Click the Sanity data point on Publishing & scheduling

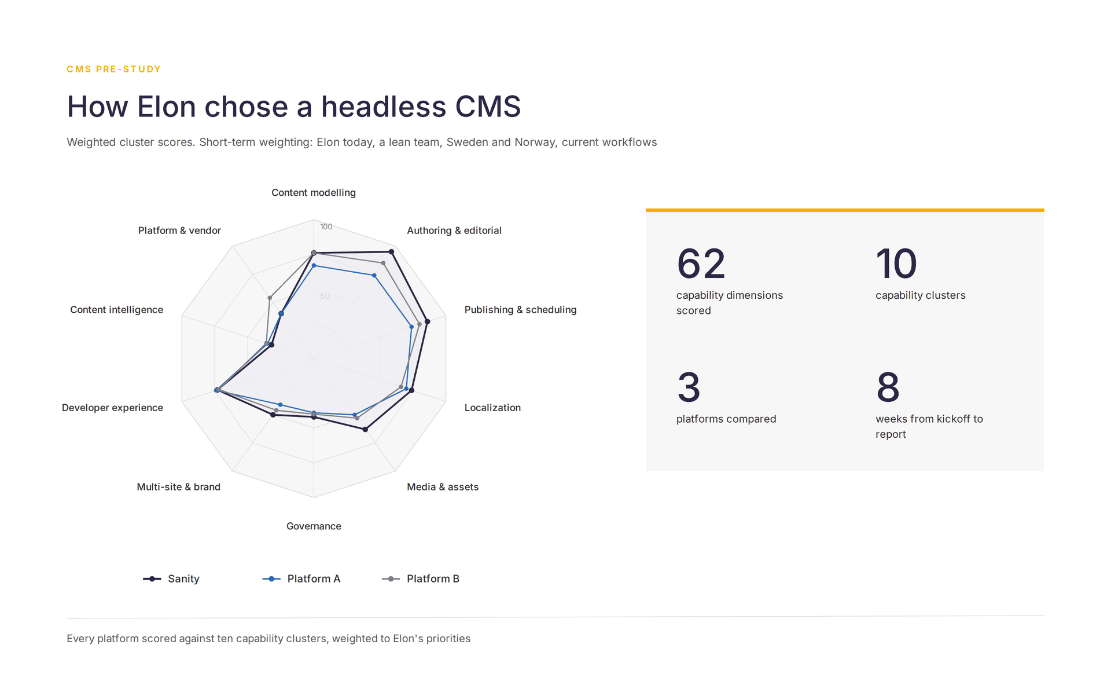tap(427, 321)
